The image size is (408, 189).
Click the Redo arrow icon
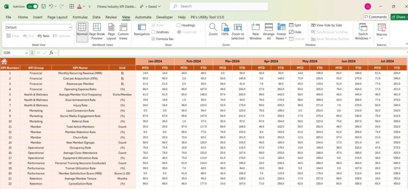pyautogui.click(x=61, y=6)
